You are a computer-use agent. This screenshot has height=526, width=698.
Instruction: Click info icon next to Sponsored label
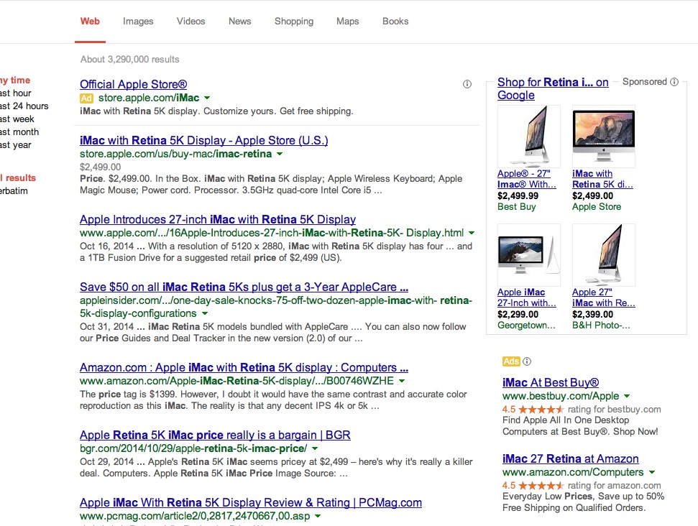(674, 82)
